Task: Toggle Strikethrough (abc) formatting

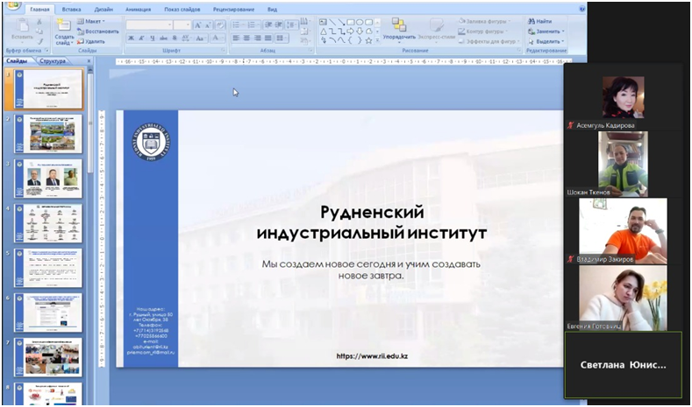Action: click(163, 39)
